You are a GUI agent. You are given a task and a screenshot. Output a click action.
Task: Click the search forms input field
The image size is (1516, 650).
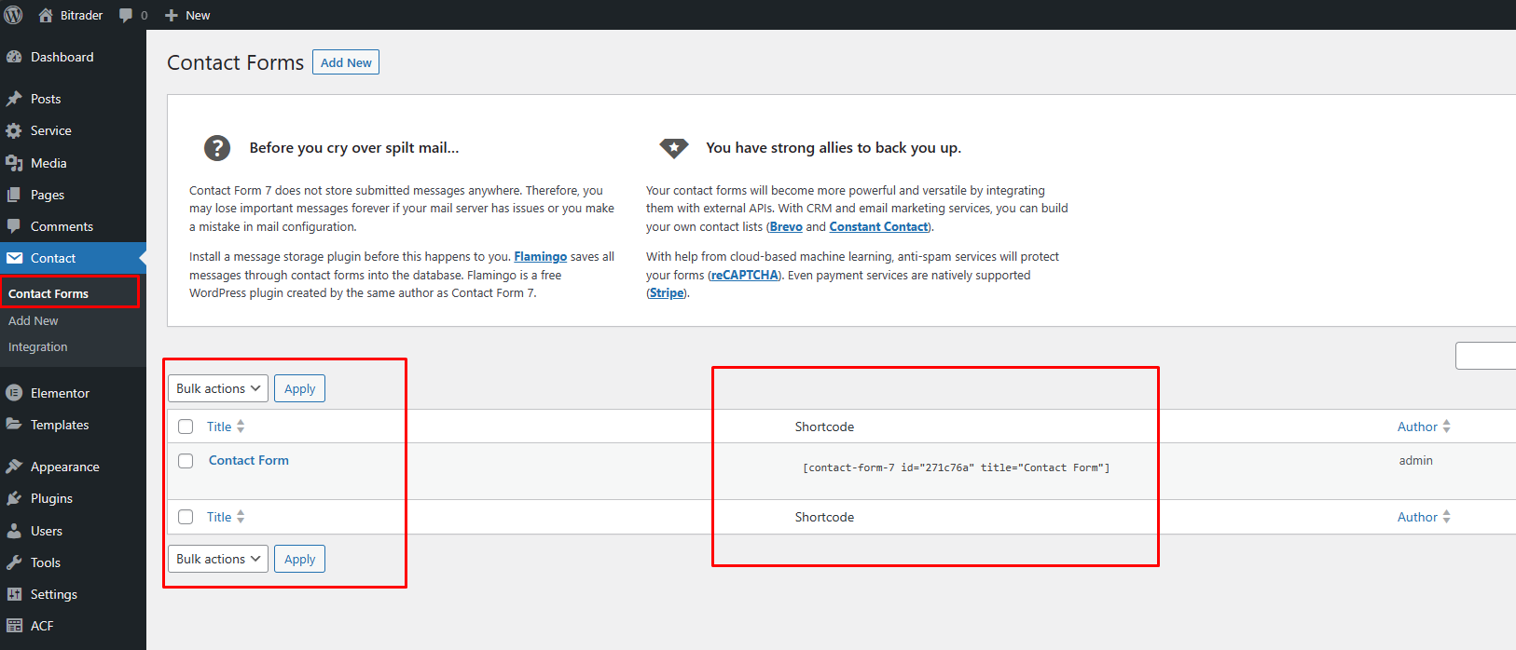coord(1487,356)
